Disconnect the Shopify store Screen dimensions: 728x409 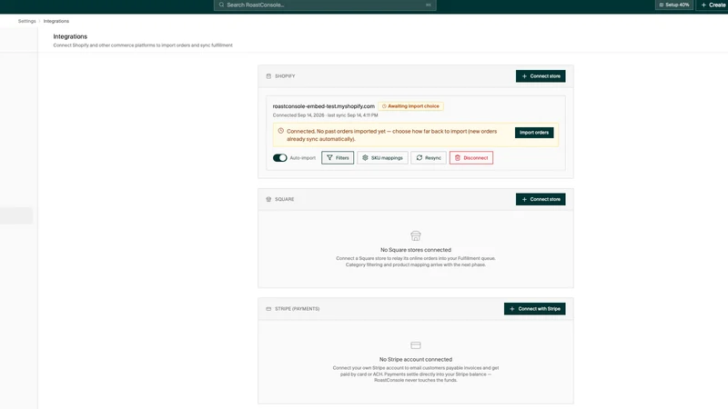coord(470,157)
